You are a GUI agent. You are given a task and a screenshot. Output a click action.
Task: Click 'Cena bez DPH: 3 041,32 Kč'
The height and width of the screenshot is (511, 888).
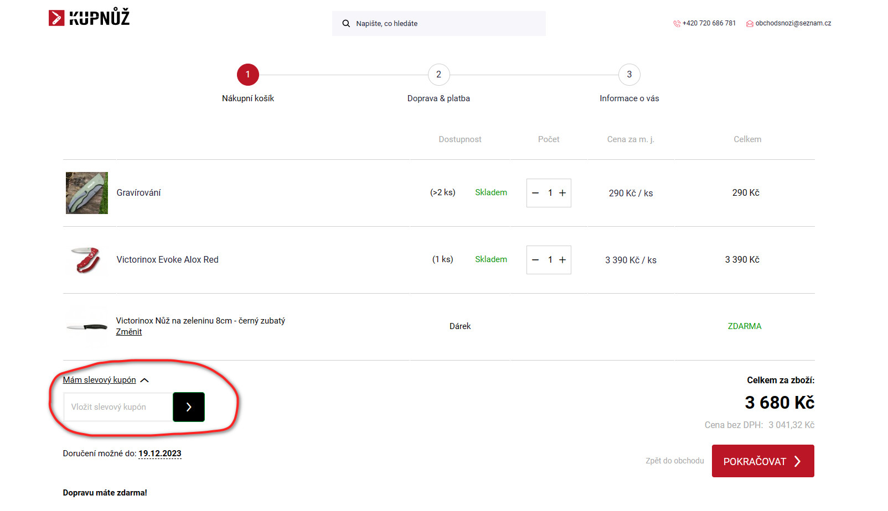click(x=760, y=425)
